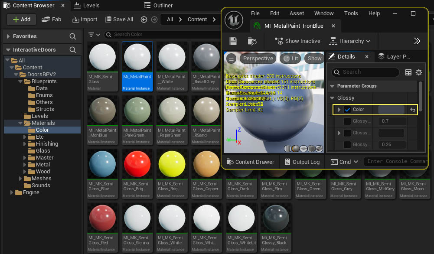
Task: Select the MI_MetalPaint_PaleGreen thumbnail
Action: click(137, 120)
